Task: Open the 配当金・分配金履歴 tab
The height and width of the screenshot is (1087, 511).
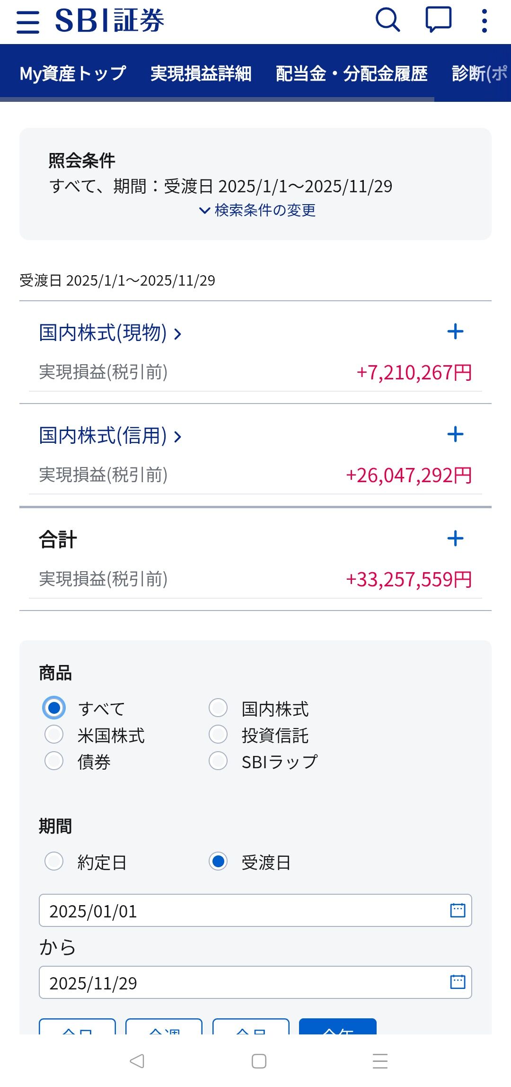Action: (352, 74)
